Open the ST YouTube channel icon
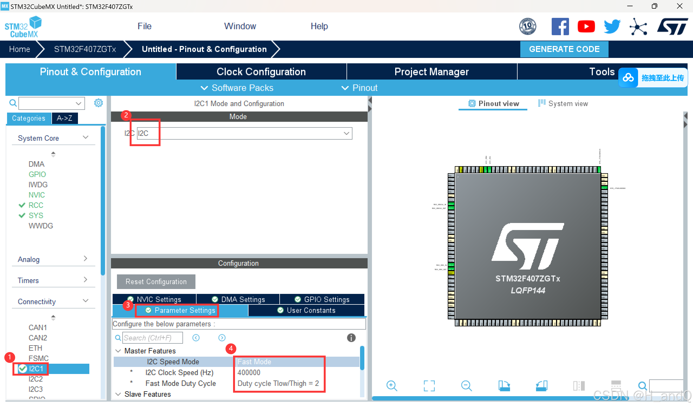693x407 pixels. point(586,27)
